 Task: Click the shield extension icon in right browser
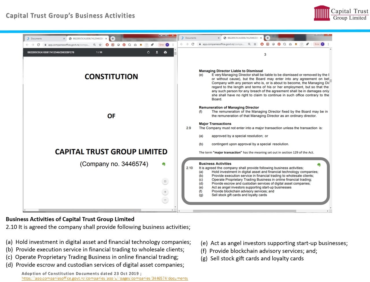301,44
